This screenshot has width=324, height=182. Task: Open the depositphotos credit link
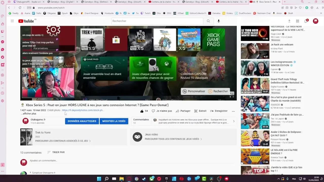84,110
